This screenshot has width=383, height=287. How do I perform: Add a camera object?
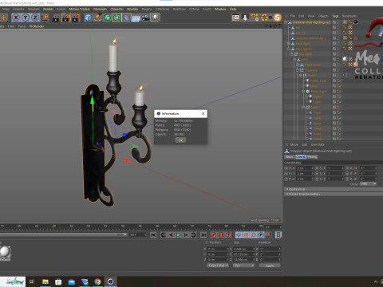tap(145, 18)
